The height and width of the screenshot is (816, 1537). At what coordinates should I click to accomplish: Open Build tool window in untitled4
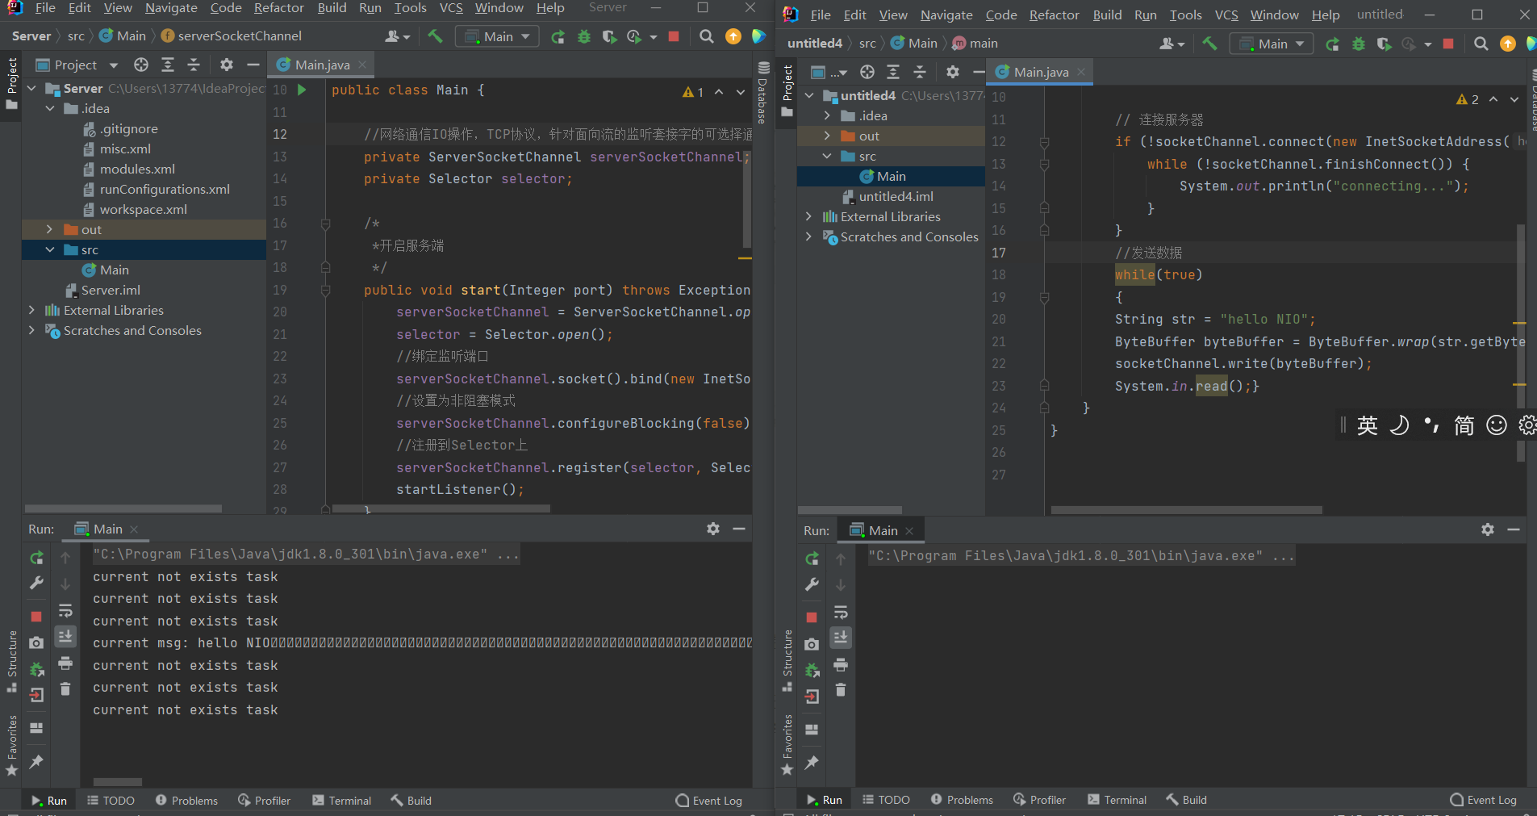click(1187, 800)
